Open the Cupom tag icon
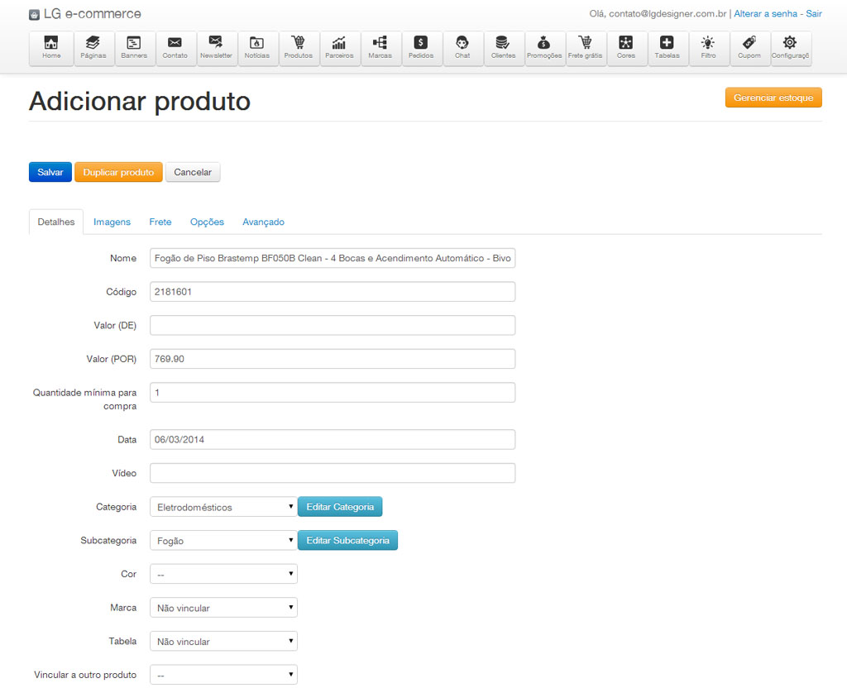This screenshot has width=847, height=688. coord(749,48)
